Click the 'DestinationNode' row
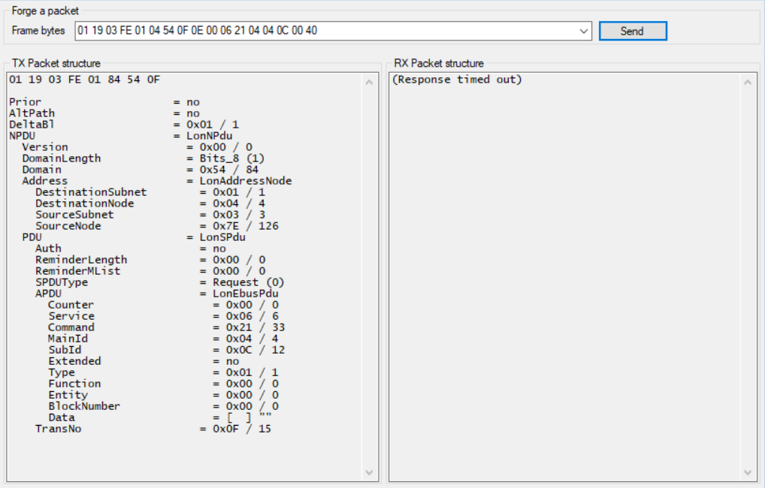 coord(150,203)
